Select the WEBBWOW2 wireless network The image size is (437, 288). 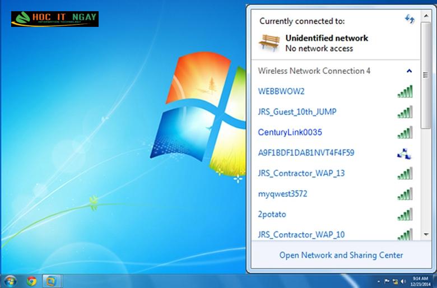click(x=336, y=91)
